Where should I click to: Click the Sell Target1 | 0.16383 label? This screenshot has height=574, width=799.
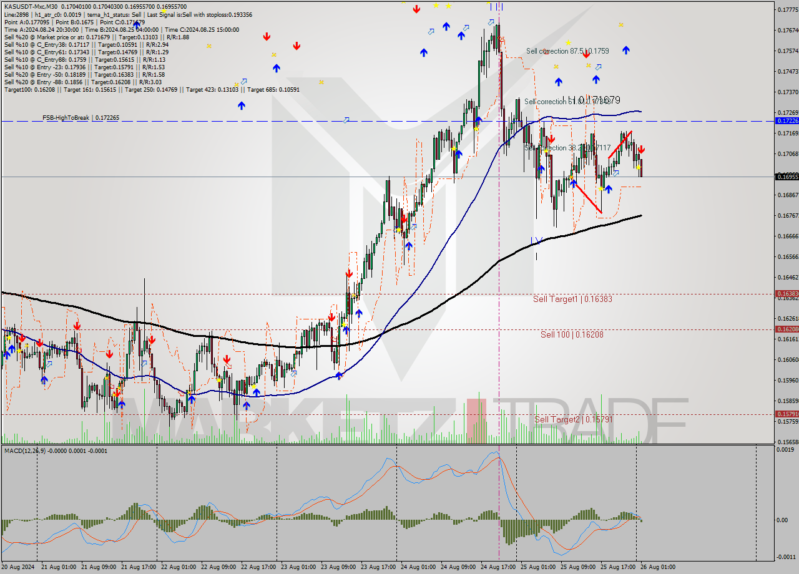(x=572, y=299)
